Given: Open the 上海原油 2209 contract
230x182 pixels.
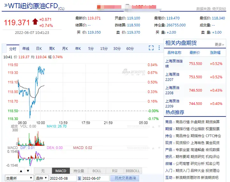Looking at the screenshot, I should click(x=195, y=104).
